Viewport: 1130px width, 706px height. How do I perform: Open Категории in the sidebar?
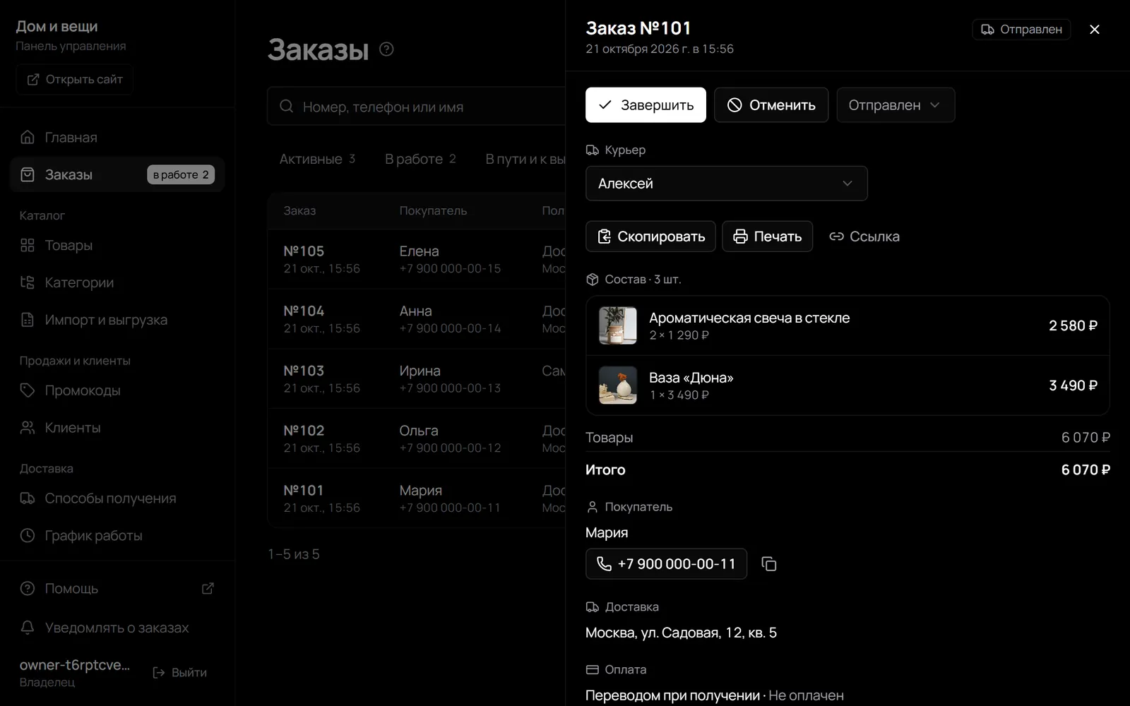(117, 282)
